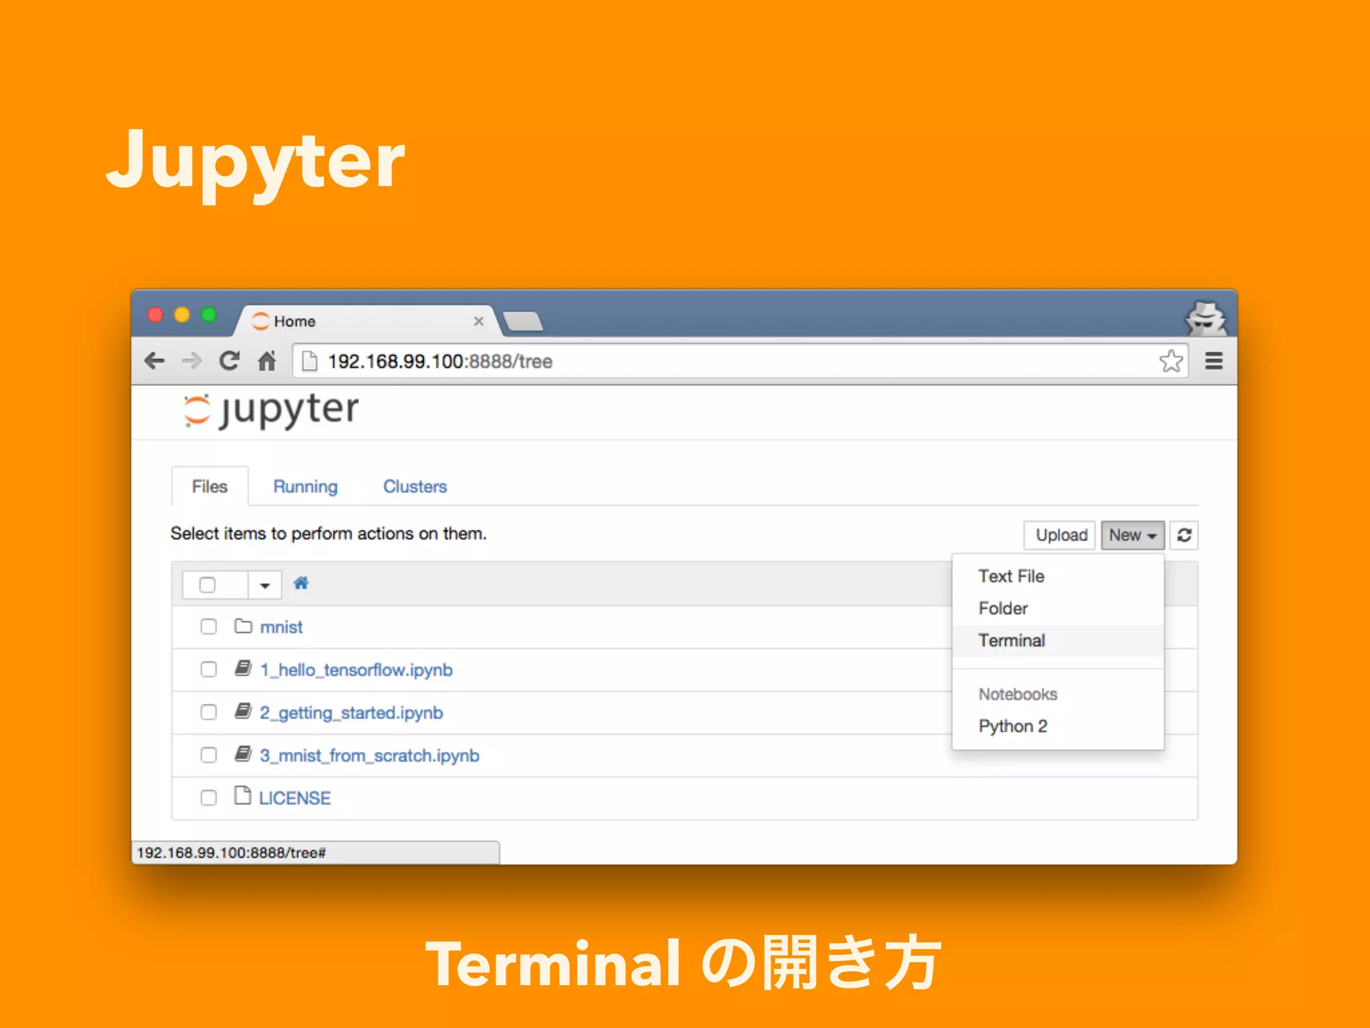This screenshot has height=1028, width=1370.
Task: Bookmark page with star icon
Action: click(x=1171, y=361)
